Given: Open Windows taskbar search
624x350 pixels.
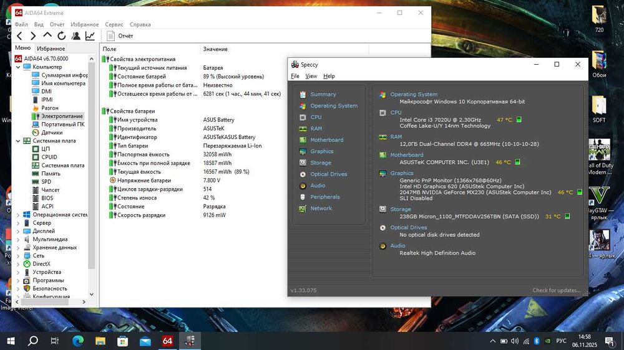Looking at the screenshot, I should [33, 341].
